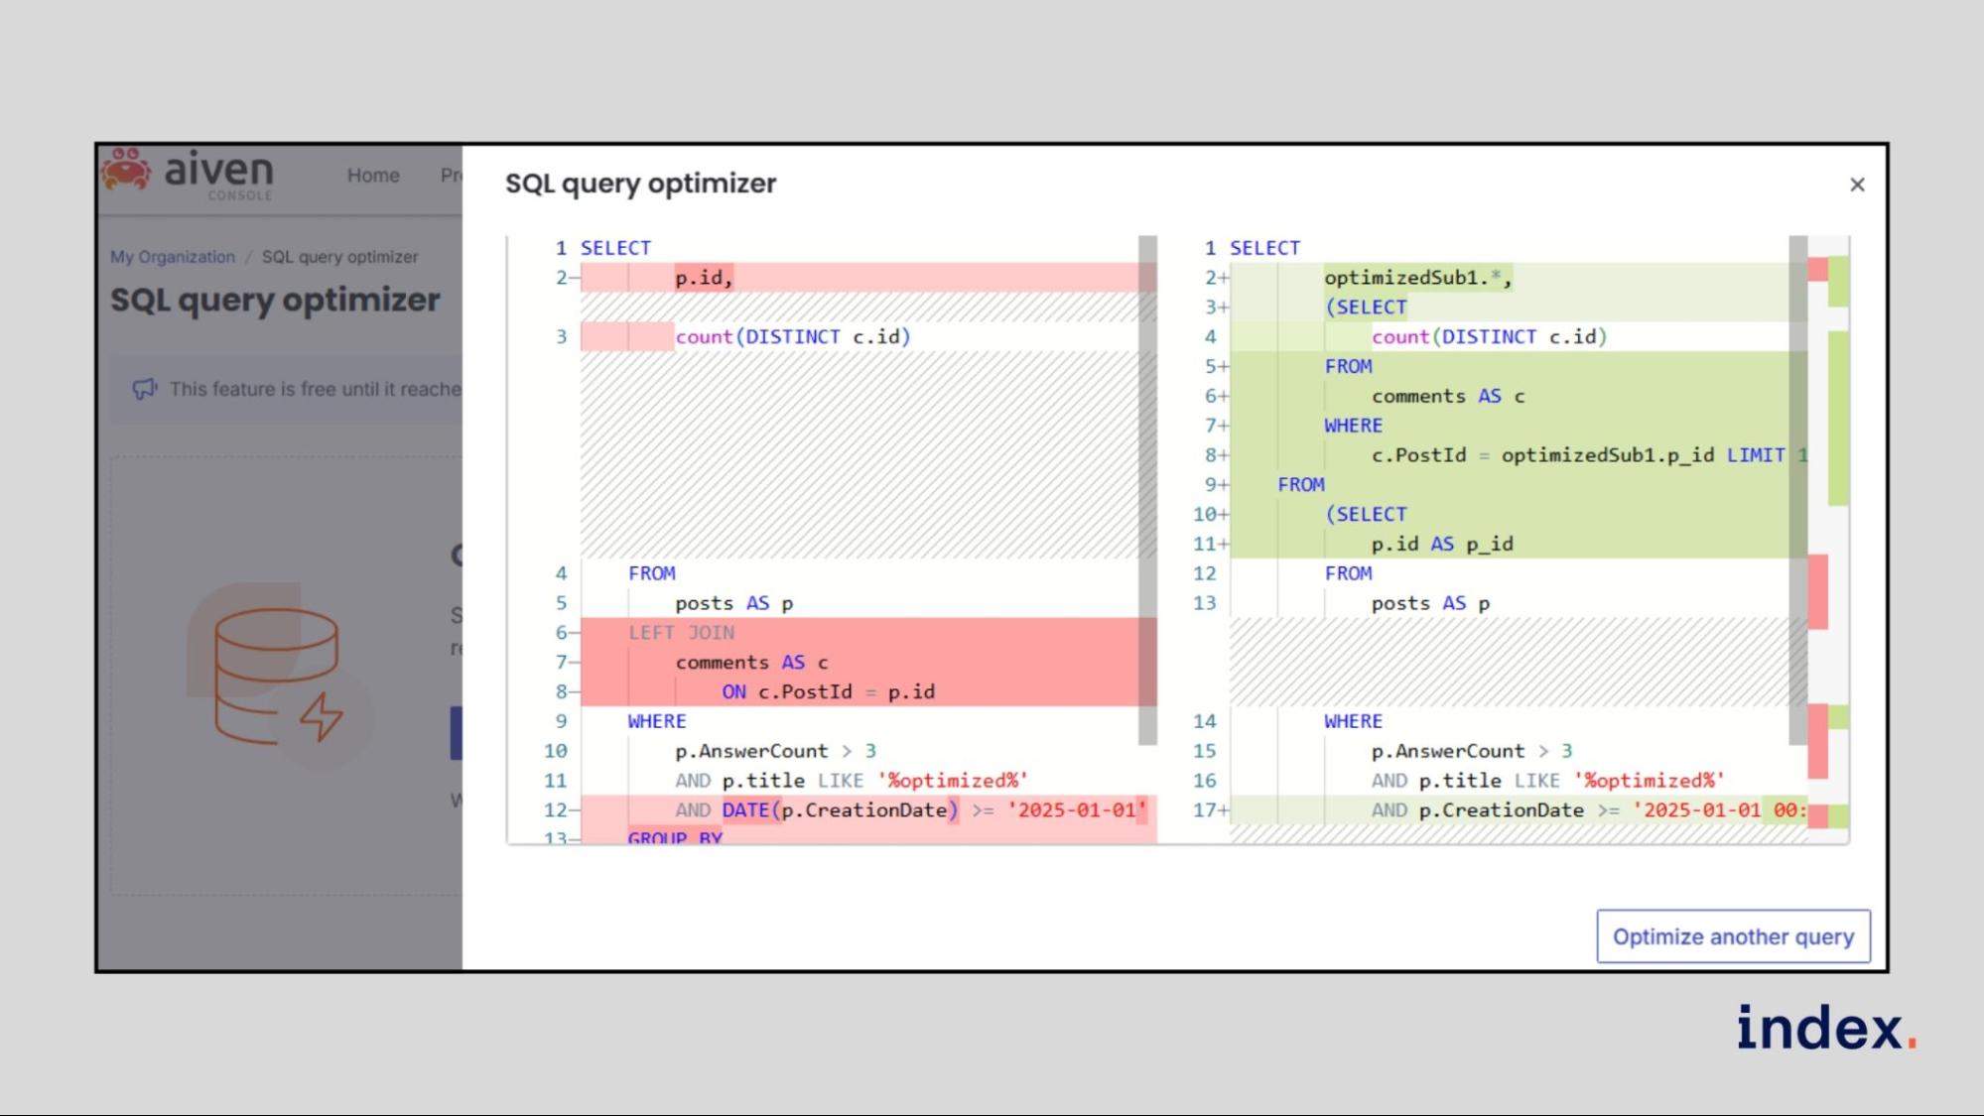Click the index logo in bottom corner
This screenshot has height=1116, width=1984.
(x=1824, y=1029)
